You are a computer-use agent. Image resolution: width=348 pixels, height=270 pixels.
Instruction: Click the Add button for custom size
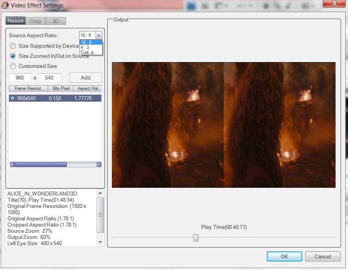pos(86,78)
